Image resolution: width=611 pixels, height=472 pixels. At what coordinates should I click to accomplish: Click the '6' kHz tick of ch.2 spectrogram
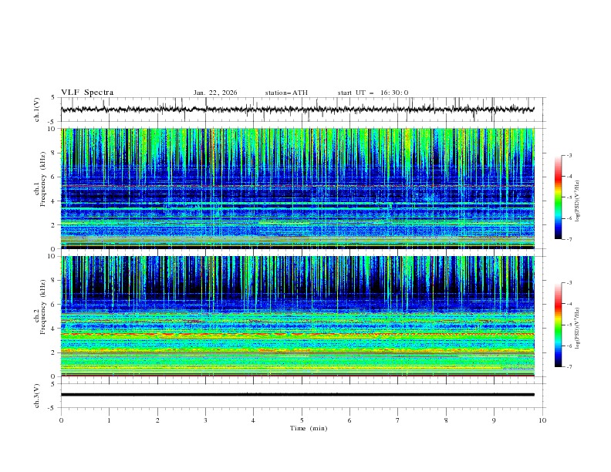53,305
